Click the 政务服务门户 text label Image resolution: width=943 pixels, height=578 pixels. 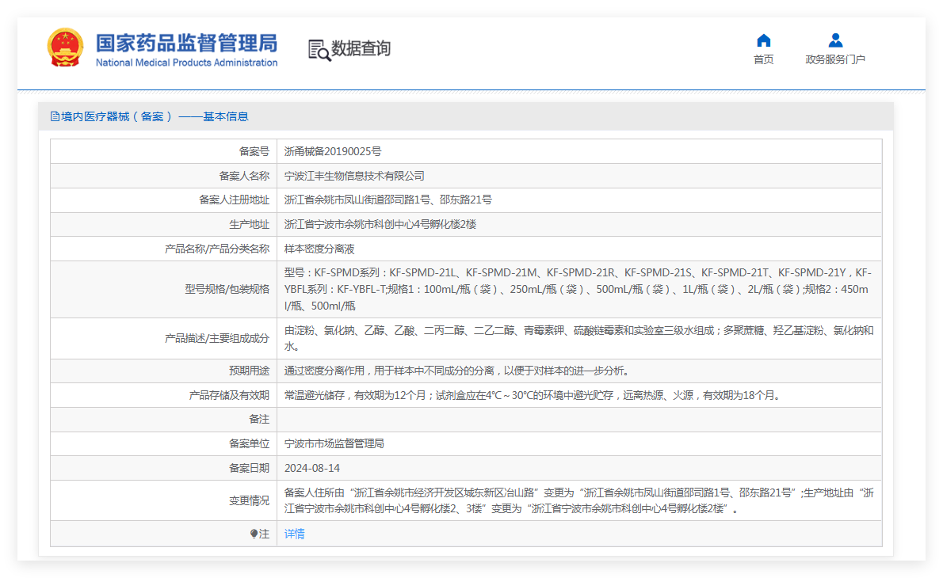(834, 59)
